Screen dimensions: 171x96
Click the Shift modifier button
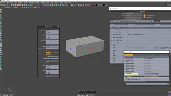tap(151, 21)
